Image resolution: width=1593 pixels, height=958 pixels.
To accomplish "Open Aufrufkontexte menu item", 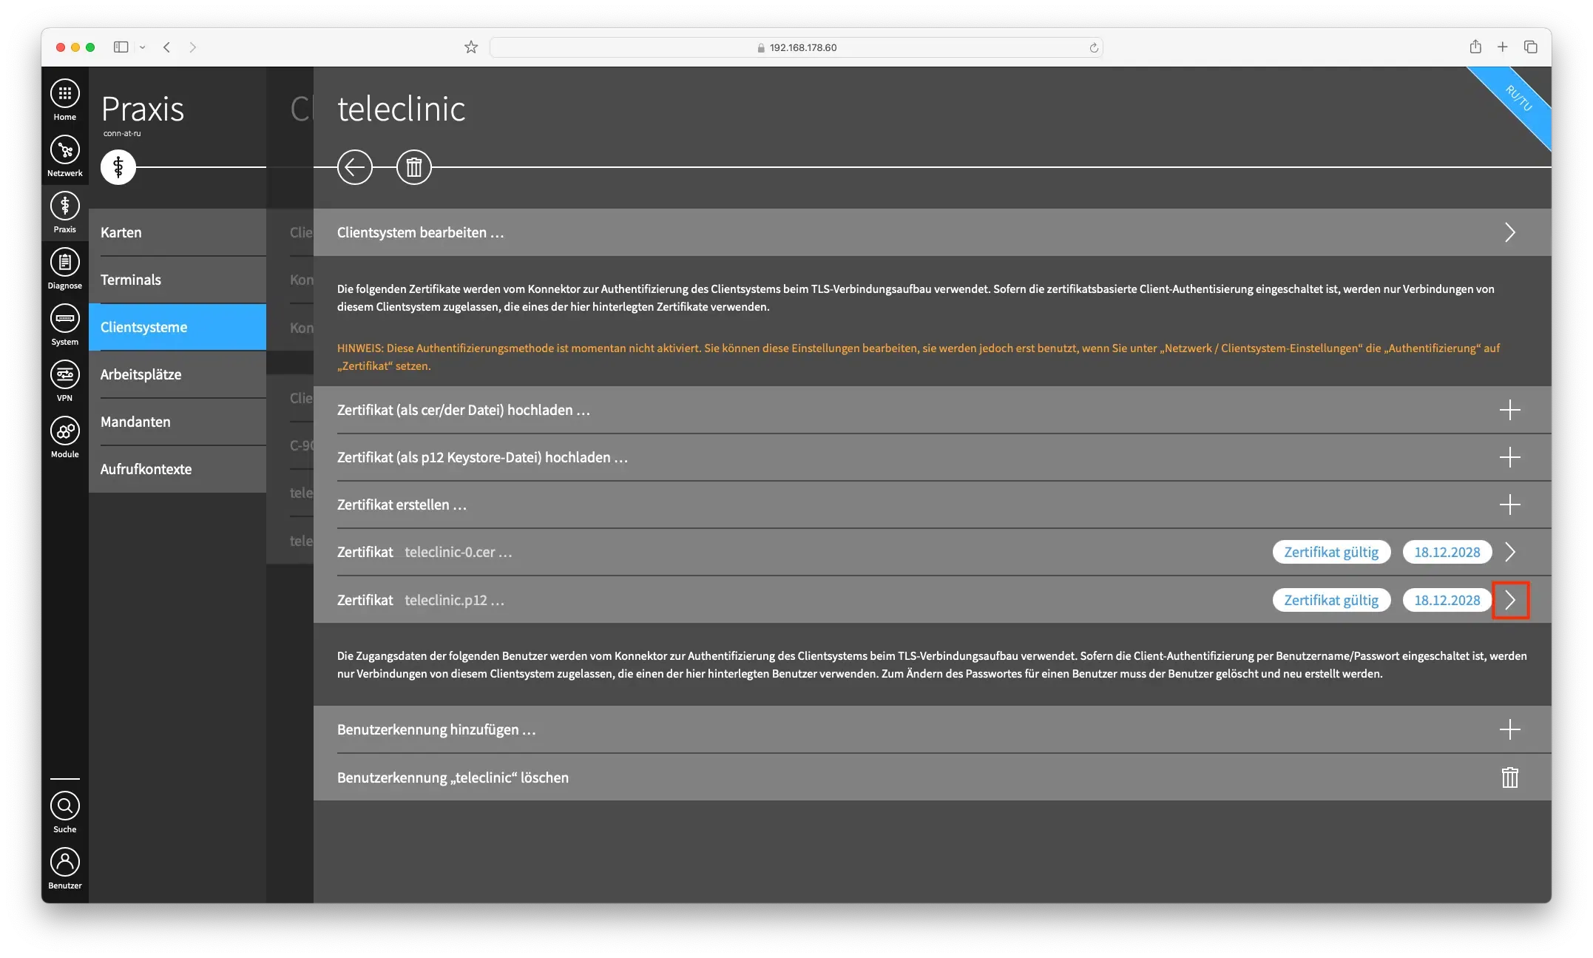I will tap(177, 469).
